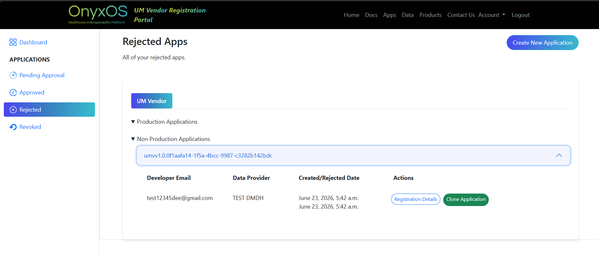The image size is (599, 258).
Task: Click 'All of your rejected apps.' text
Action: click(x=154, y=57)
